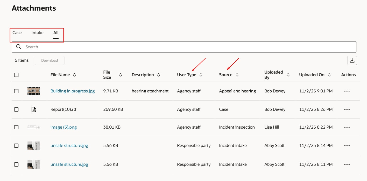Check the select-all checkbox in the table header
The height and width of the screenshot is (181, 367).
(x=16, y=75)
